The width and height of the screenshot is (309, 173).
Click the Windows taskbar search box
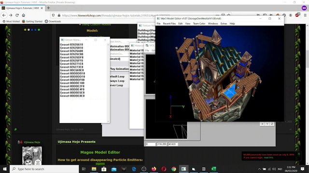point(44,169)
